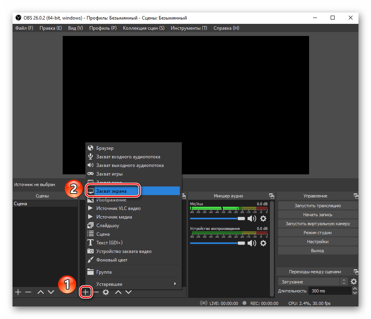Image resolution: width=371 pixels, height=319 pixels.
Task: Move the source down with the down arrow
Action: click(x=128, y=292)
